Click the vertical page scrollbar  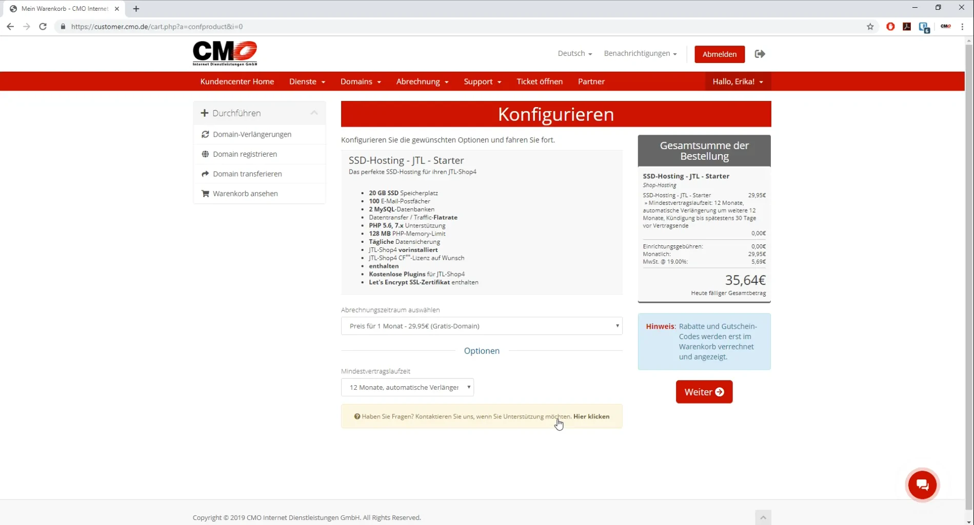968,277
